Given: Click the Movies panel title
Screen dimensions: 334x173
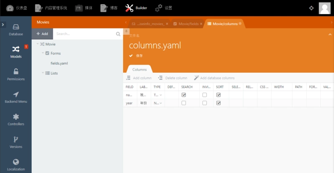Looking at the screenshot, I should tap(43, 22).
